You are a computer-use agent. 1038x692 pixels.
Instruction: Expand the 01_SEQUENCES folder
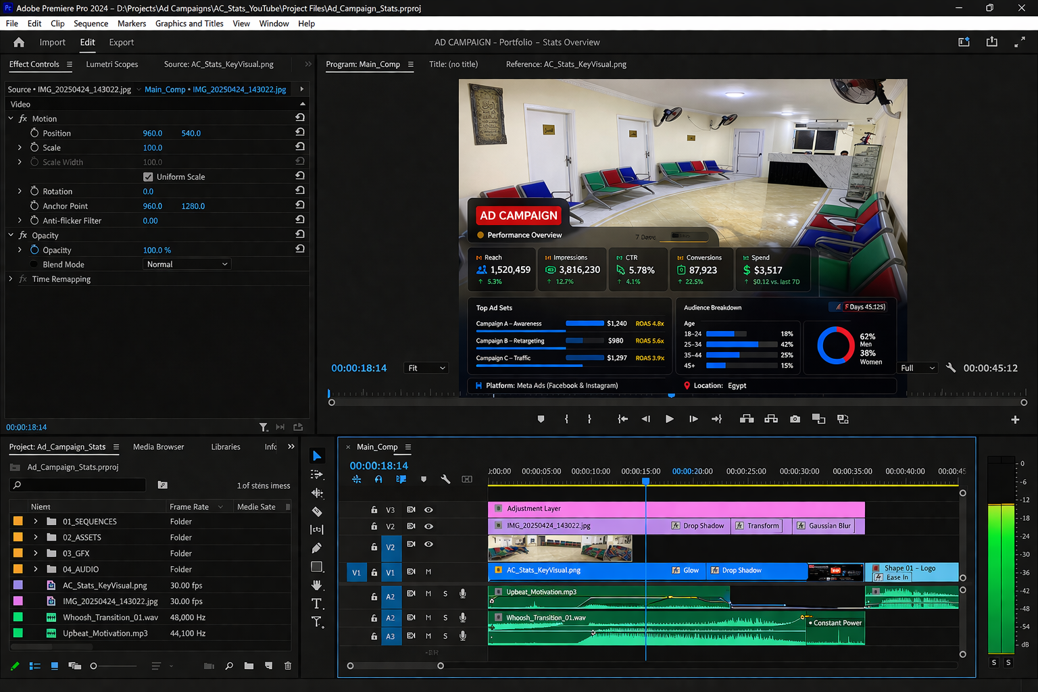click(x=36, y=521)
